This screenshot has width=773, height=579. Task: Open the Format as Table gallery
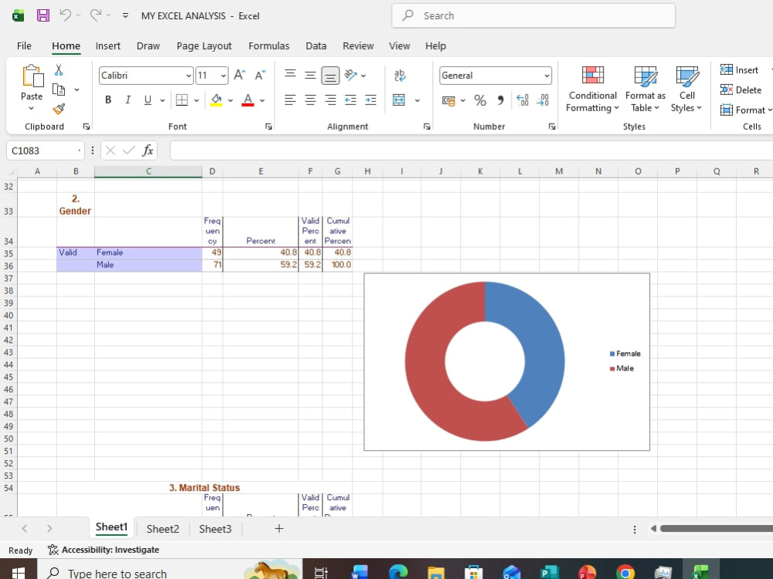[645, 89]
